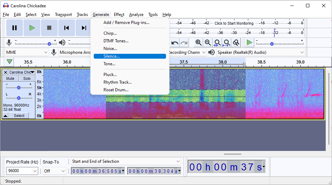Screen dimensions: 332x185
Task: Click the playback speaker volume icon
Action: tap(62, 43)
